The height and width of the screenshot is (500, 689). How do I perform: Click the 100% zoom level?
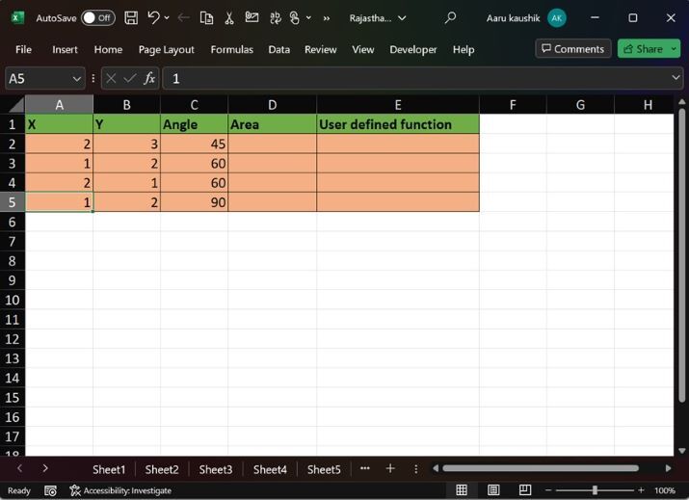pos(665,490)
